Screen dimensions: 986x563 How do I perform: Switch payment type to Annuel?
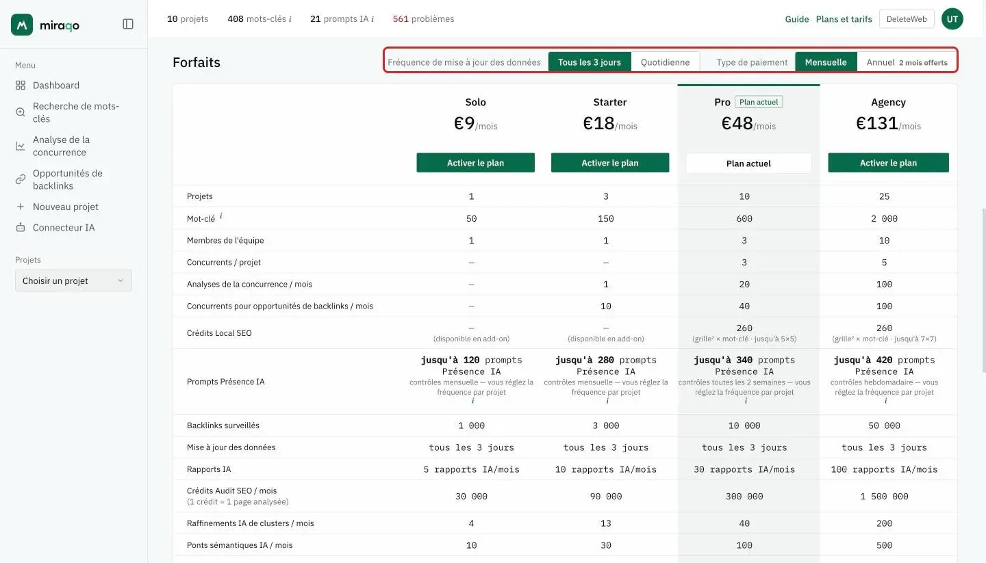pyautogui.click(x=907, y=62)
